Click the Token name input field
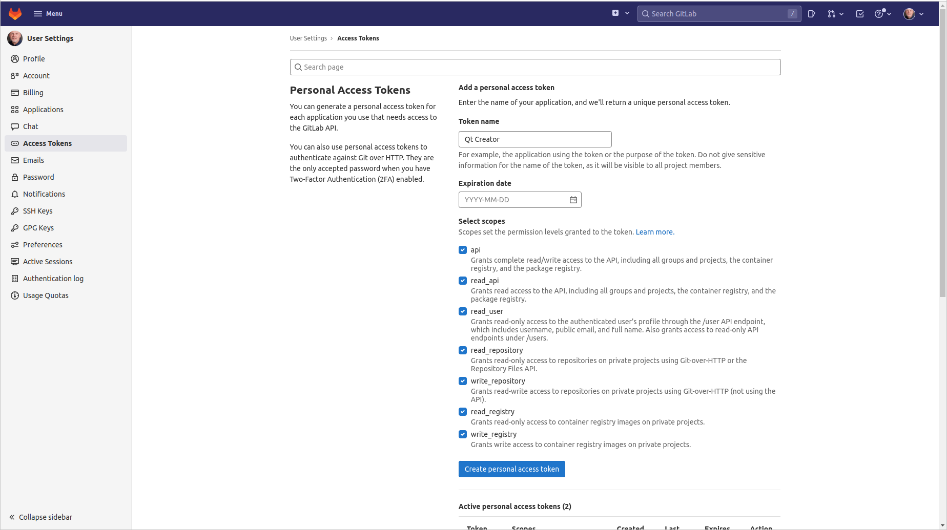 point(534,139)
